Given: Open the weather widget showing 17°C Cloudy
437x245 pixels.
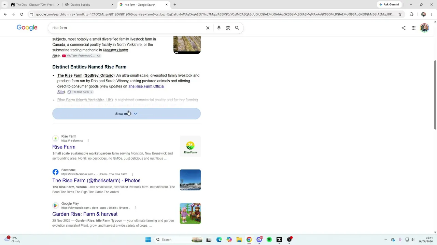Looking at the screenshot, I should point(13,240).
